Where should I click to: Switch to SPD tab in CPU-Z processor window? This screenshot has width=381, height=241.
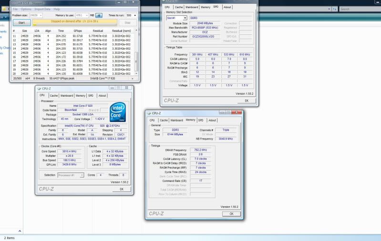tap(91, 96)
